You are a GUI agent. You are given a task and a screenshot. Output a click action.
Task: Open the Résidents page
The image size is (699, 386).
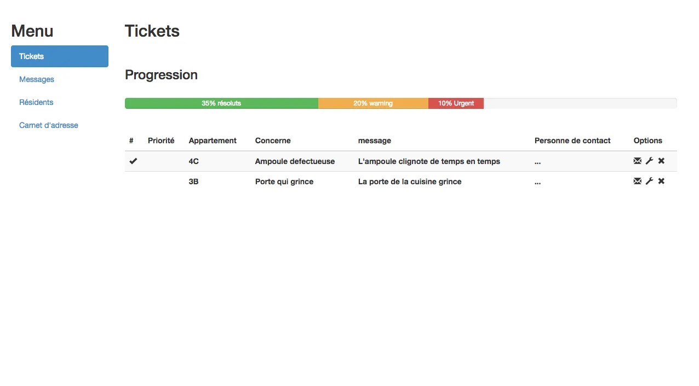coord(36,102)
